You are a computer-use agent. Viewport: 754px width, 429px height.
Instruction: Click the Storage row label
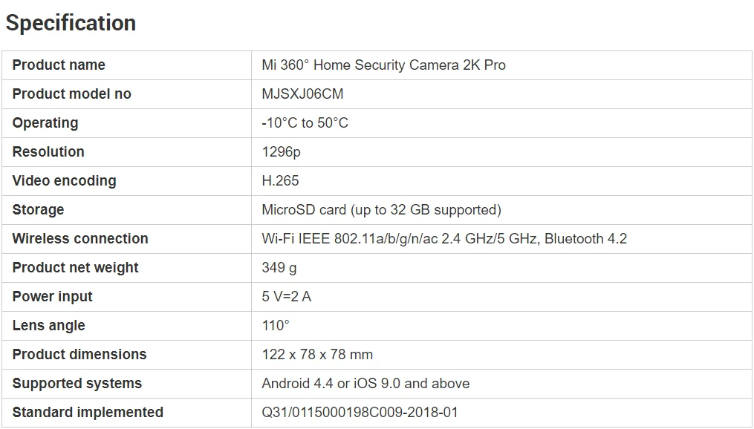pos(38,210)
